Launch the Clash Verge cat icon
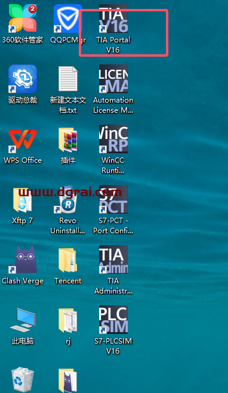 tap(23, 259)
